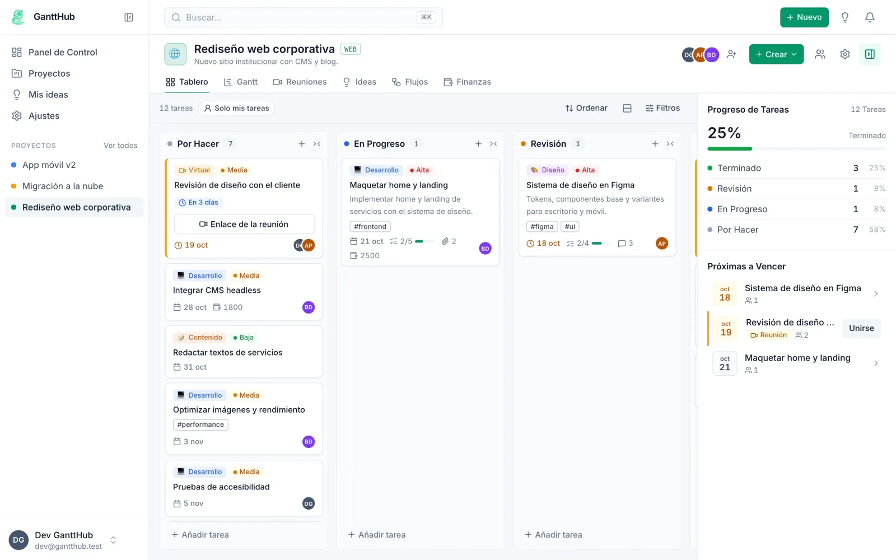Add a task to Por Hacer column with plus
The height and width of the screenshot is (560, 896).
pyautogui.click(x=302, y=144)
